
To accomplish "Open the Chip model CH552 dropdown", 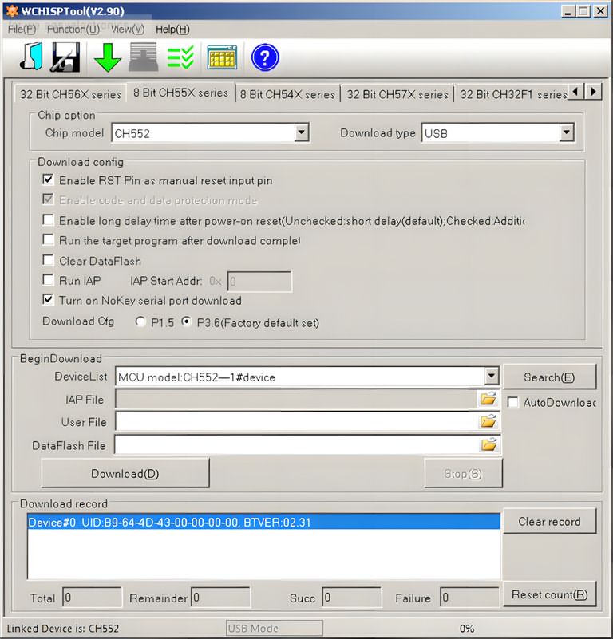I will coord(302,132).
